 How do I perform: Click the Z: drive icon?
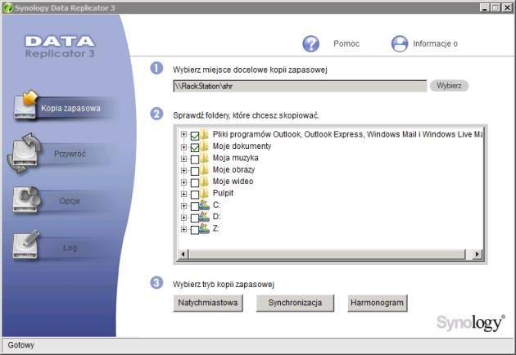(204, 229)
